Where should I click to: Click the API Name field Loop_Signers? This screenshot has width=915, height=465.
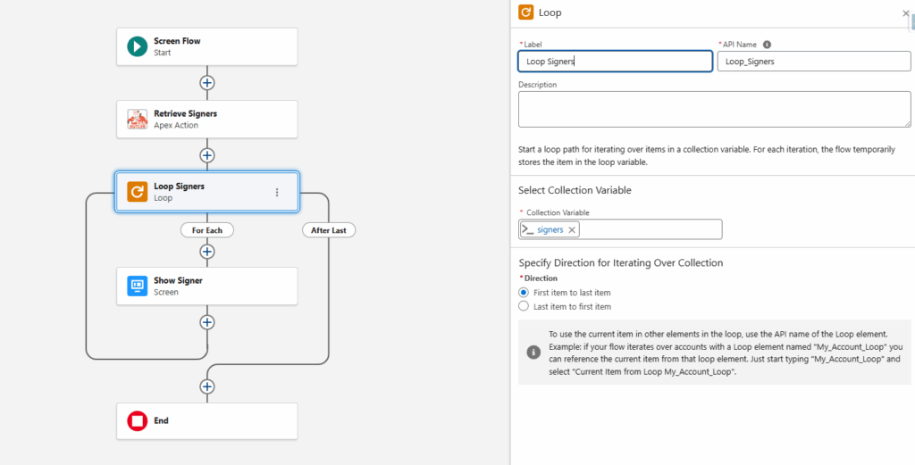coord(814,62)
